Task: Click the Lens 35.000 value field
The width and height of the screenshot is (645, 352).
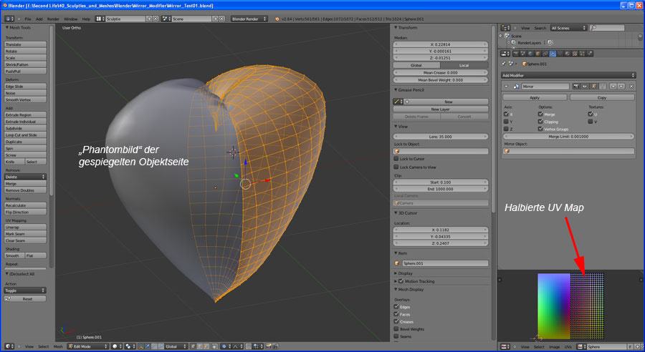Action: tap(439, 136)
